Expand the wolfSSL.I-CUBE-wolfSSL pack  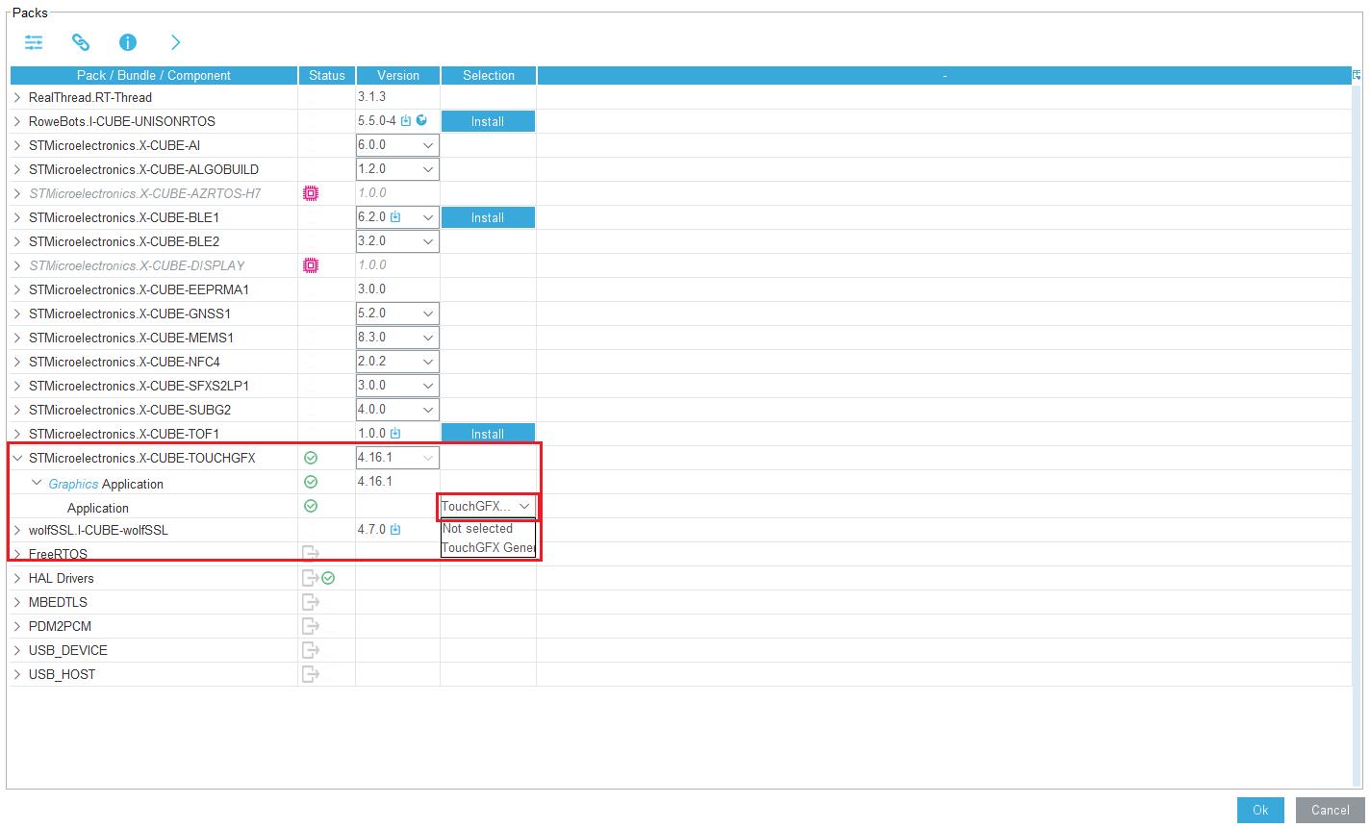tap(17, 530)
